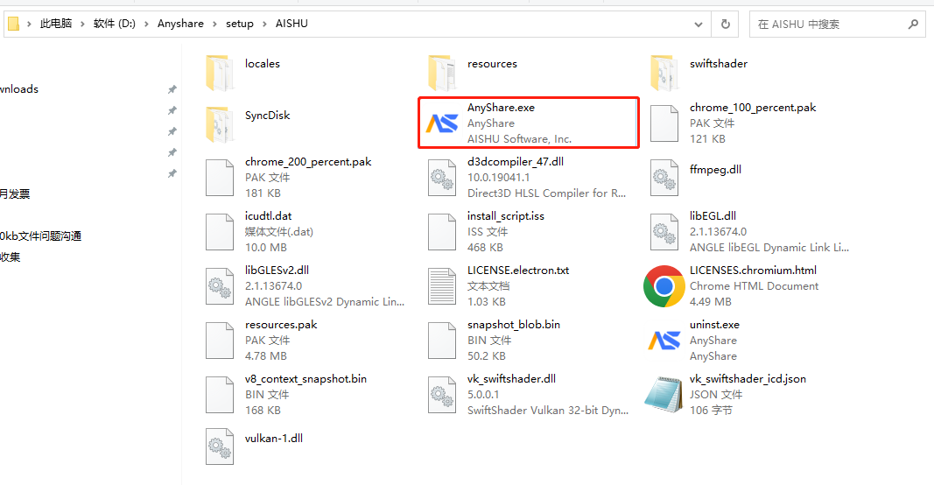This screenshot has height=485, width=934.
Task: Select the Chrome icon for LICENSES.chromium.html
Action: pos(664,286)
